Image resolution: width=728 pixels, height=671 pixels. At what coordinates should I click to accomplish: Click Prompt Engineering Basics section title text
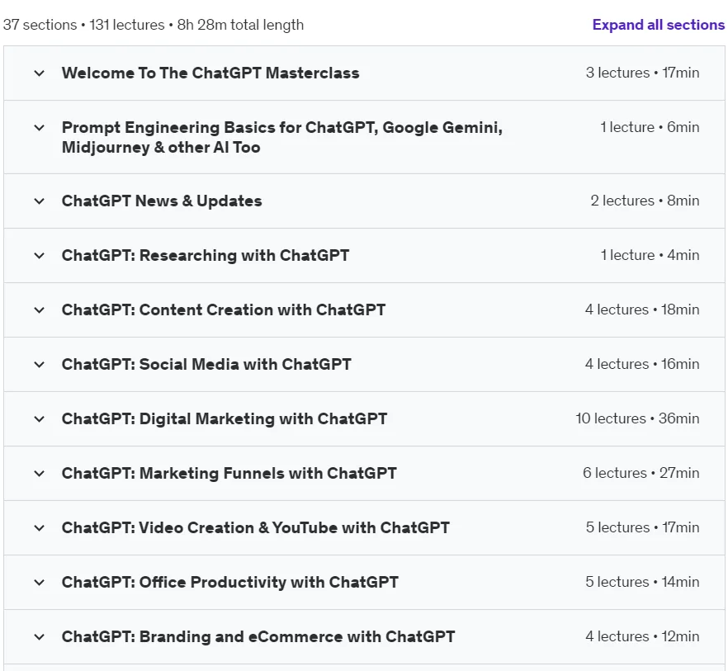(x=281, y=138)
